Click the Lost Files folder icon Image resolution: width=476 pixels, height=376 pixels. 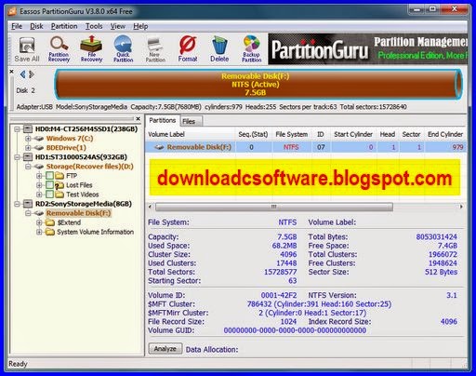point(59,185)
